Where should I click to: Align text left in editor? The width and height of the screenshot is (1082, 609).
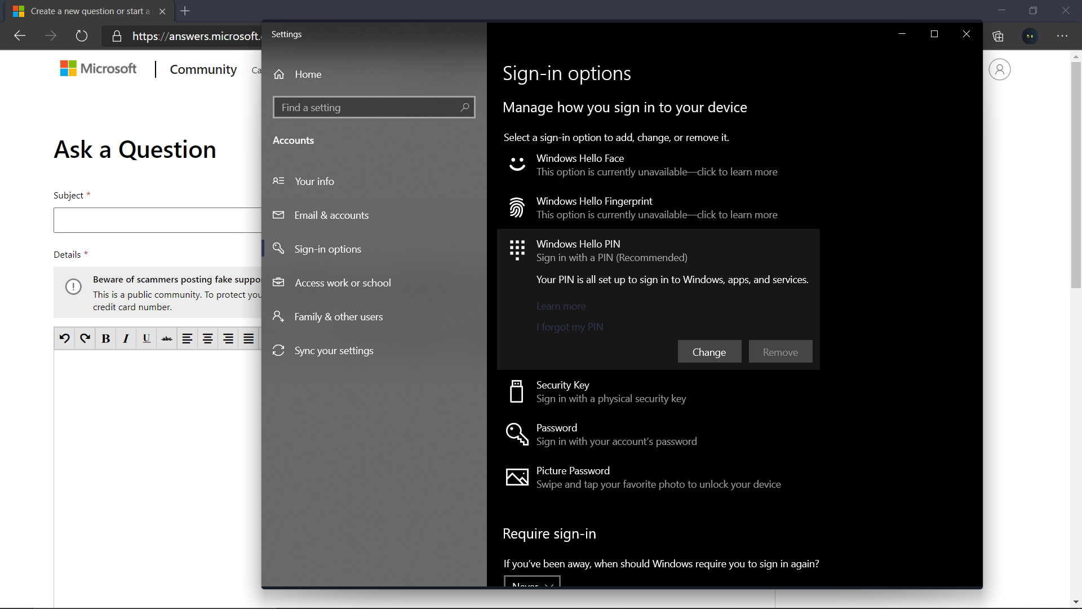(x=187, y=338)
